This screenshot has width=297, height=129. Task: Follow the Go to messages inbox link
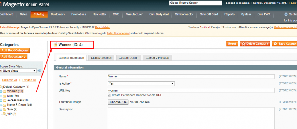point(285,28)
